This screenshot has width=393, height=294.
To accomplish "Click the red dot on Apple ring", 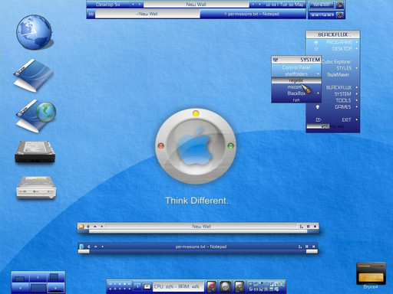I will point(161,145).
